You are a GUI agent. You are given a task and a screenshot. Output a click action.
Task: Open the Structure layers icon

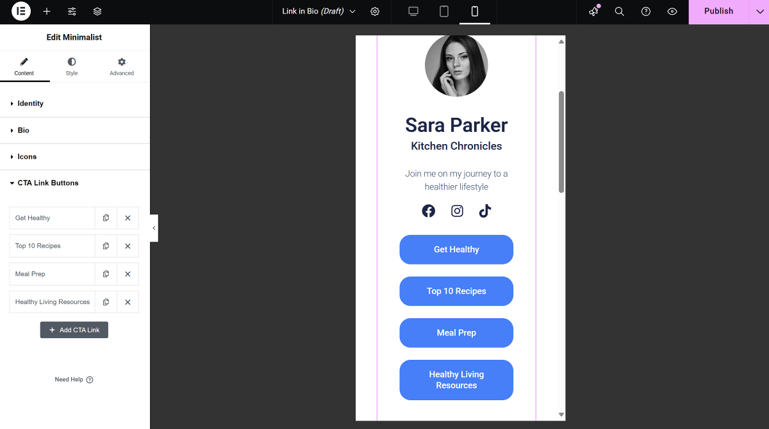tap(97, 12)
